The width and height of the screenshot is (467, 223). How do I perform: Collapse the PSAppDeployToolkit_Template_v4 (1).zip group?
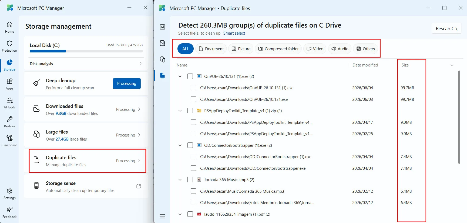point(180,111)
